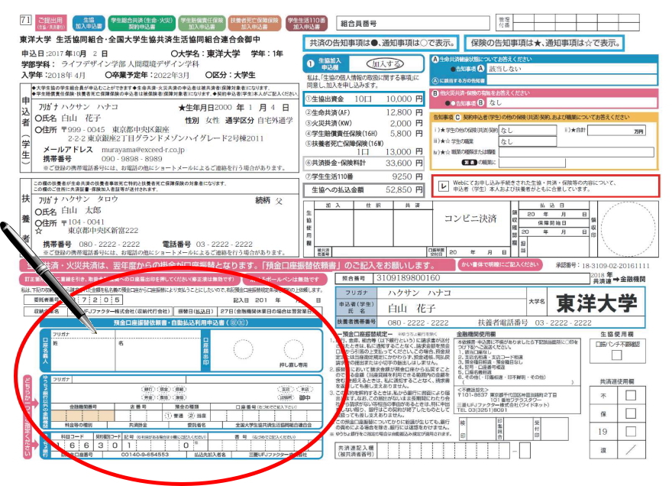This screenshot has height=486, width=672.
Task: Click the guardian name 白山 太郎
Action: (x=81, y=210)
